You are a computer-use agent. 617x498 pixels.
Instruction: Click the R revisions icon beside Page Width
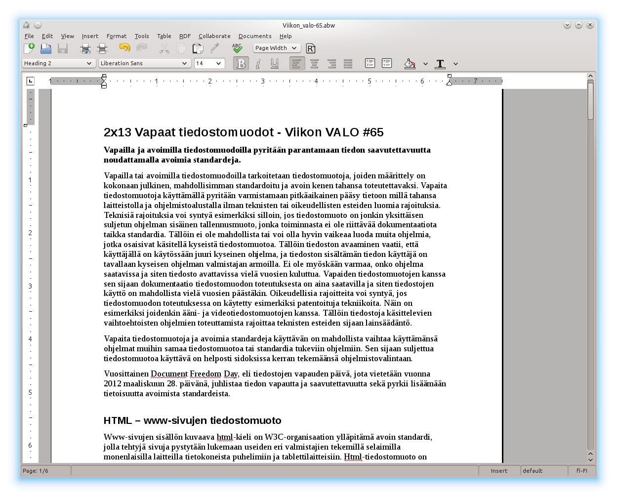pyautogui.click(x=310, y=48)
